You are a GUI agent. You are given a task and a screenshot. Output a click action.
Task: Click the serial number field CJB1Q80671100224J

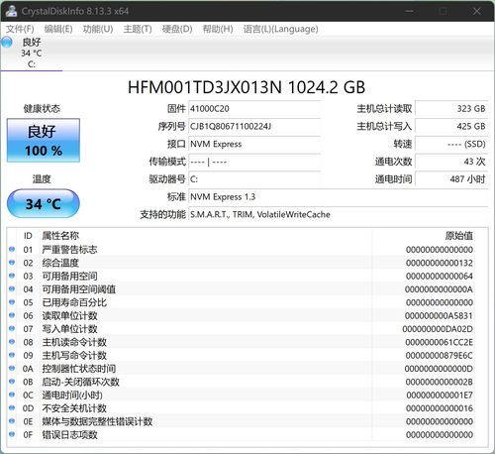(x=254, y=127)
